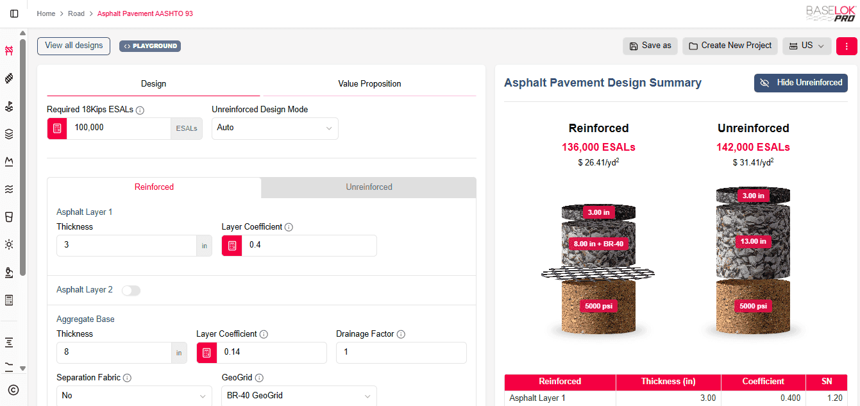Click the copyright icon at sidebar bottom

13,389
